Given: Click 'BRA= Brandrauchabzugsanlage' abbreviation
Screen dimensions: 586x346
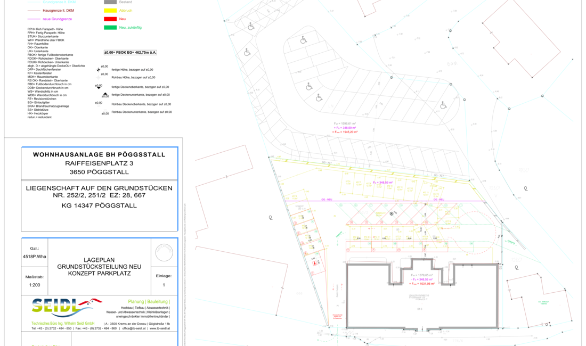Looking at the screenshot, I should (x=48, y=106).
